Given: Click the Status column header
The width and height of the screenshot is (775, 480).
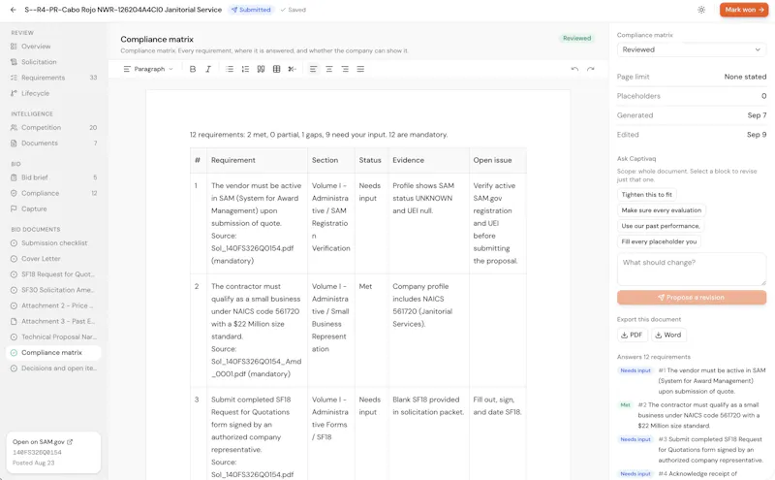Looking at the screenshot, I should coord(370,160).
